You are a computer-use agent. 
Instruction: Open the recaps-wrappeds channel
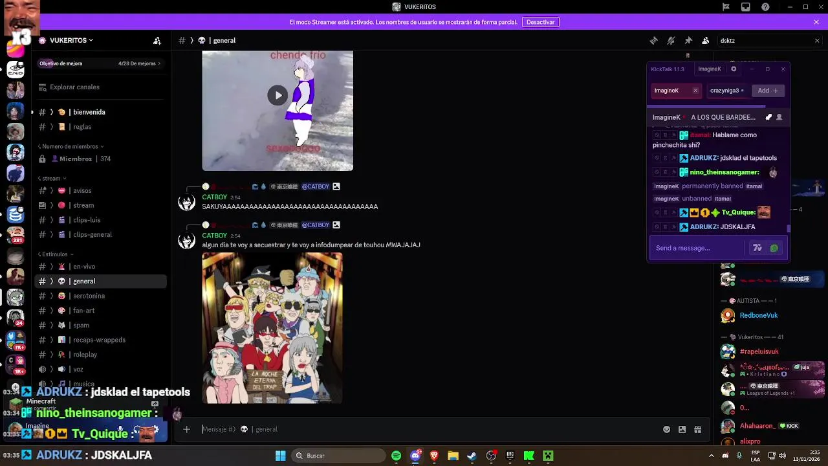point(100,340)
